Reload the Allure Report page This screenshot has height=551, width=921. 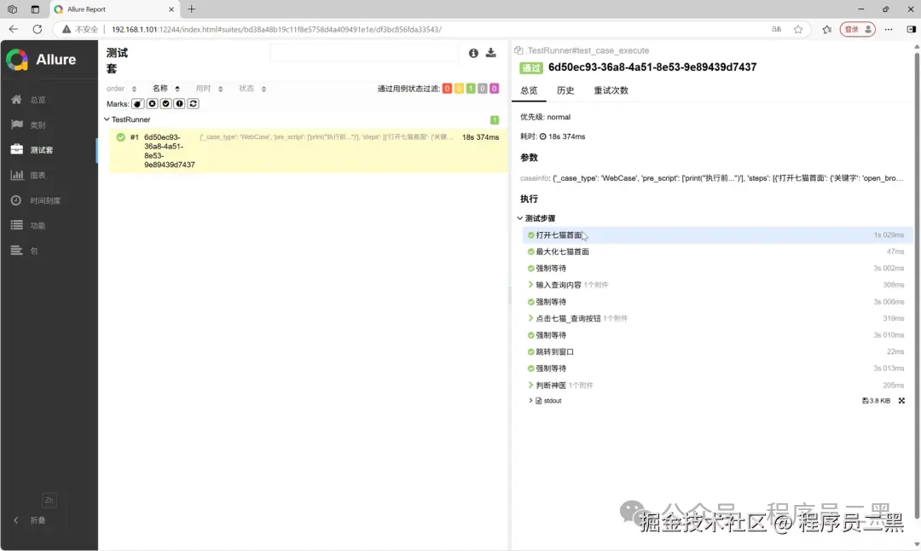pos(37,29)
